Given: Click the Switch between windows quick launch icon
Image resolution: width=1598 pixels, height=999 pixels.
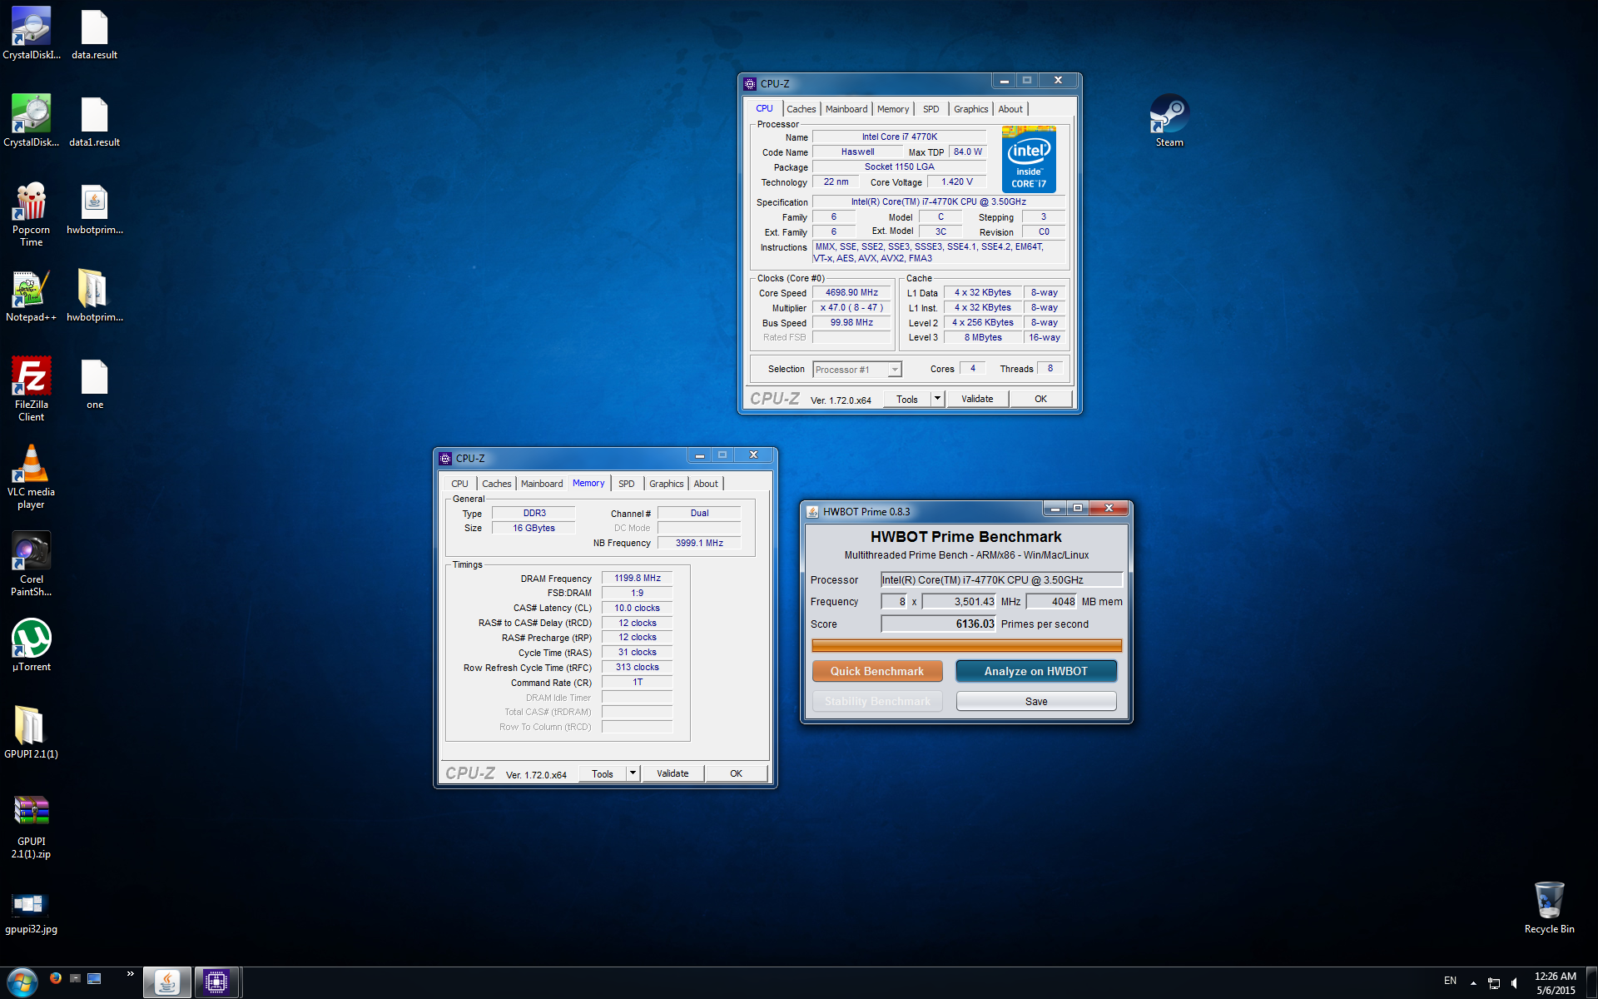Looking at the screenshot, I should click(94, 978).
